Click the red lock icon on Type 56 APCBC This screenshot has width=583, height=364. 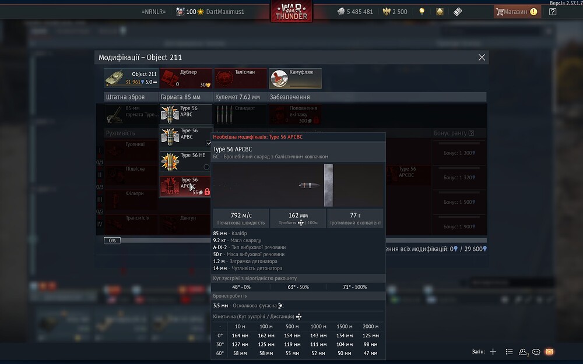(x=207, y=192)
